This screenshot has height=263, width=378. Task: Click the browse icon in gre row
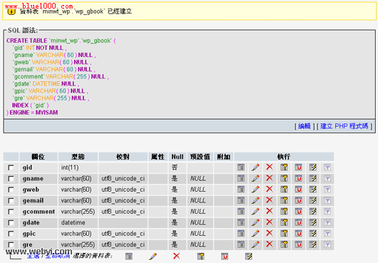(241, 244)
